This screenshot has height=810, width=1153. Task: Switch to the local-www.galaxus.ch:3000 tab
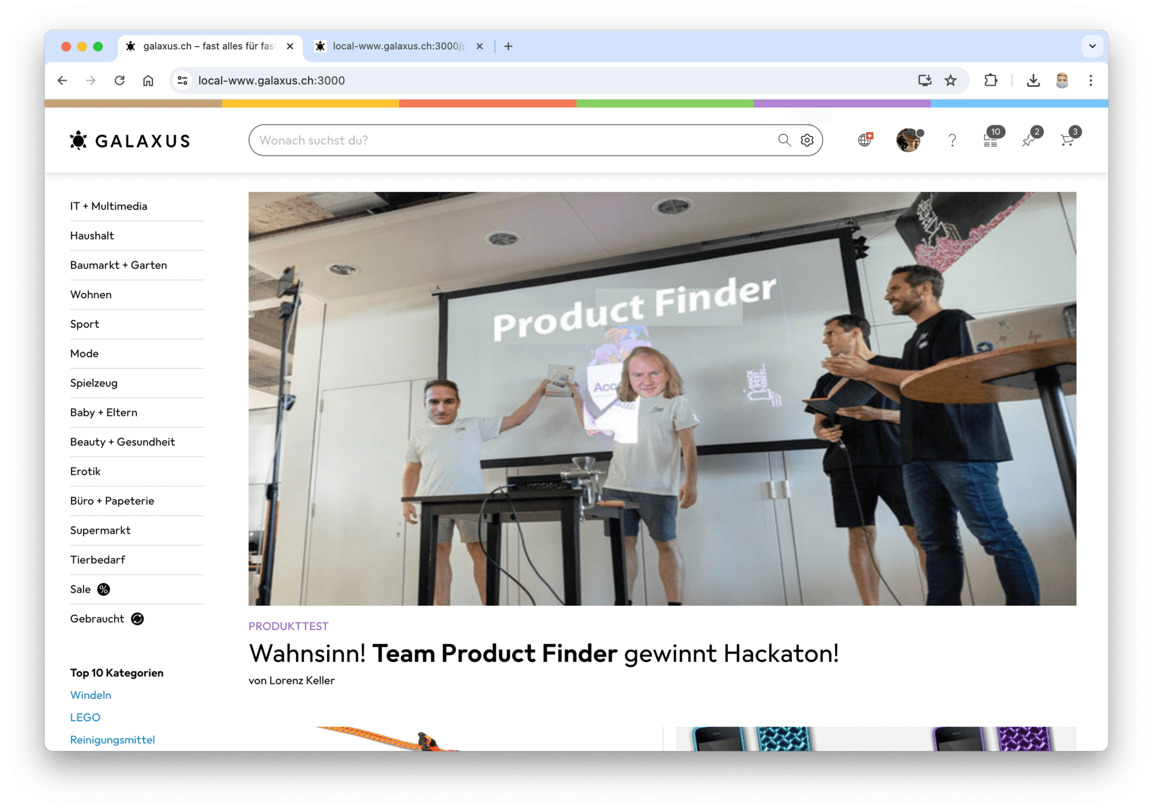point(399,46)
